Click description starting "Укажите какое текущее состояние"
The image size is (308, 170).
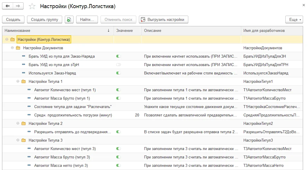(191, 107)
